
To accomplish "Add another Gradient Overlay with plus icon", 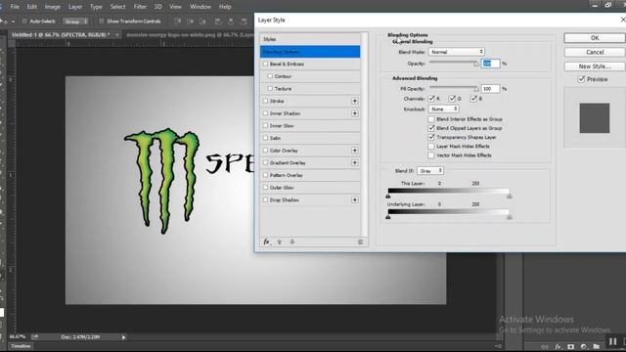I will pos(354,163).
